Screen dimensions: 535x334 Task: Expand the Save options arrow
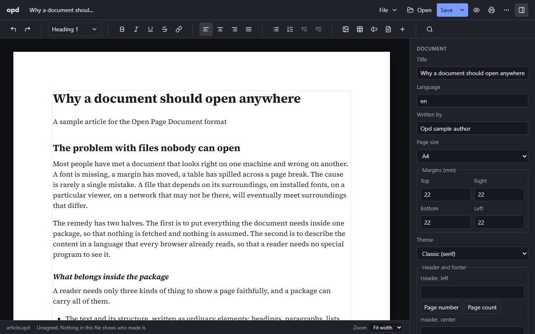click(x=462, y=10)
